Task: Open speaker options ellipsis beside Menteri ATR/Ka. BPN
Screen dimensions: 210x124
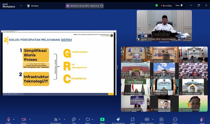Action: coord(102,6)
